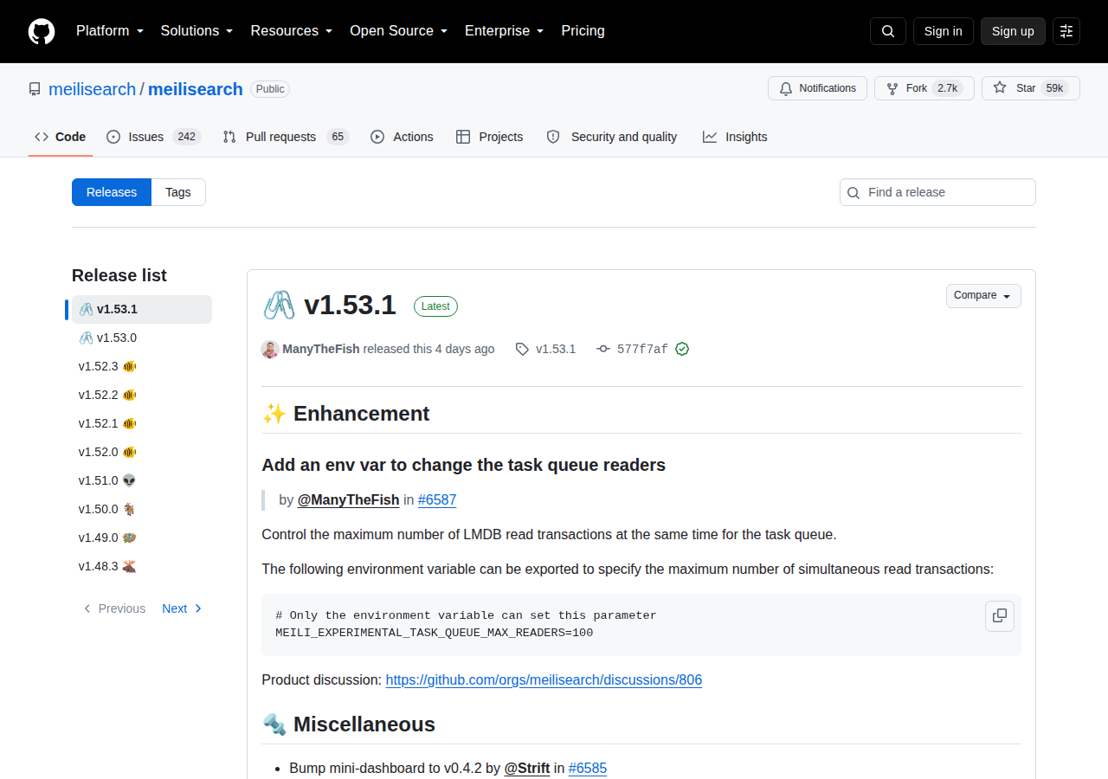Open Security and quality tab
This screenshot has height=779, width=1108.
pyautogui.click(x=611, y=137)
